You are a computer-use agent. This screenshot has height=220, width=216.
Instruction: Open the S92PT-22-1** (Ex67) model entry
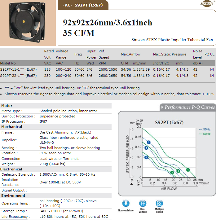18,76
